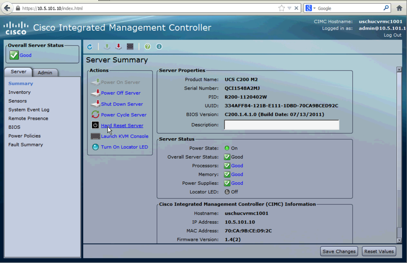
Task: Click the scrollbar up arrow
Action: click(399, 69)
